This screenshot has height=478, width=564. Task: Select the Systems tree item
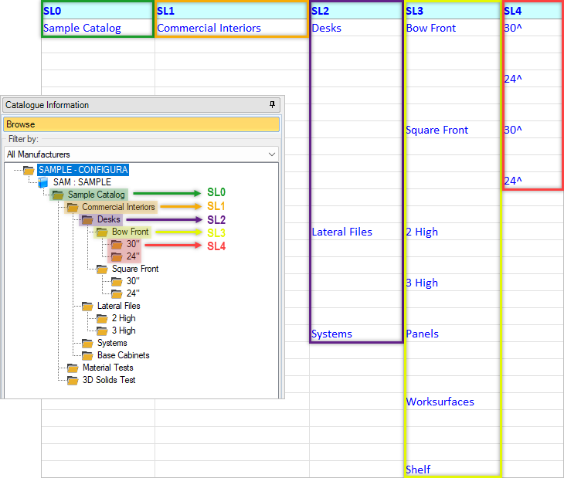tap(112, 343)
